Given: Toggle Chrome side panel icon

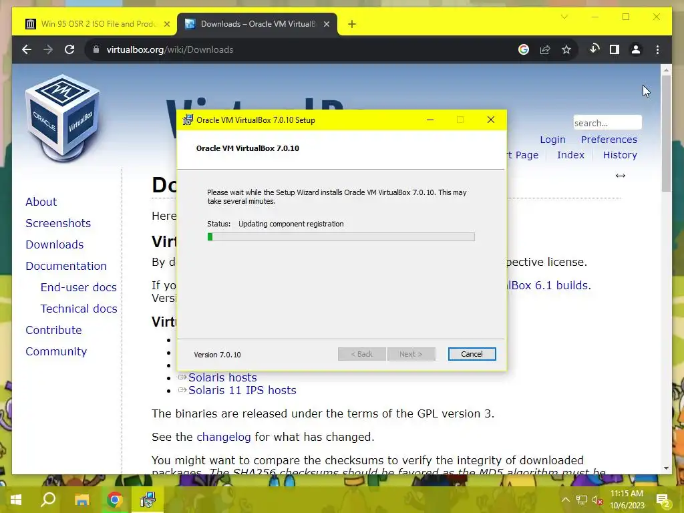Looking at the screenshot, I should point(615,49).
